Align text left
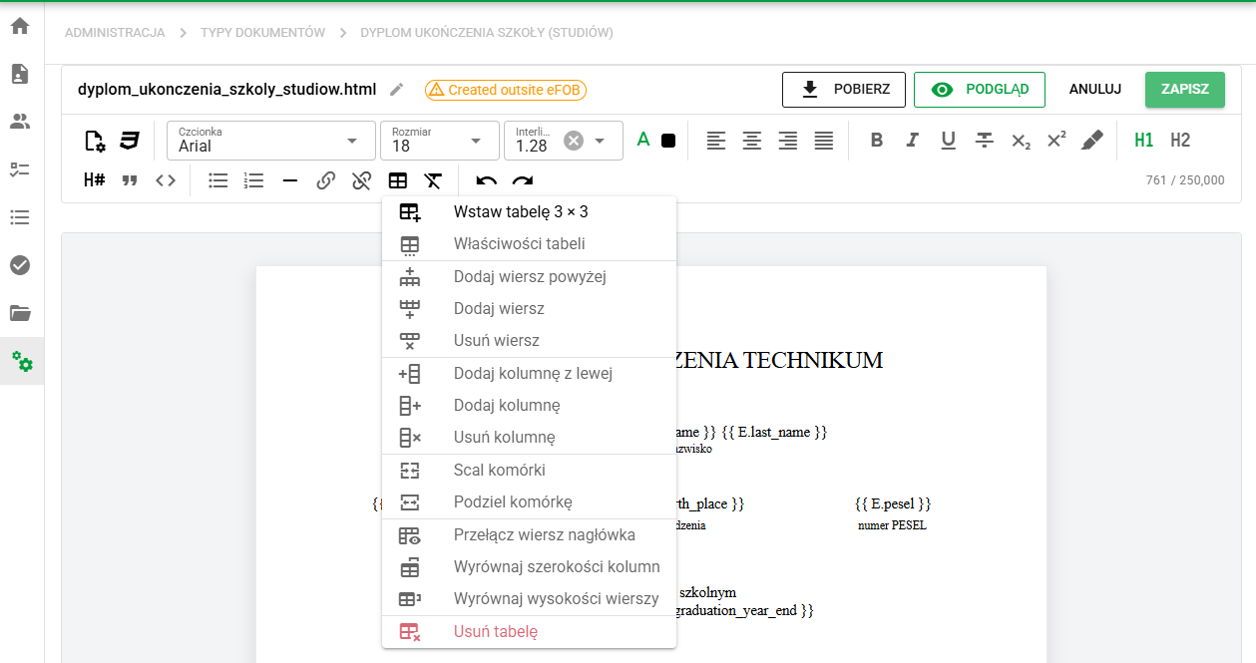This screenshot has width=1256, height=663. coord(716,141)
